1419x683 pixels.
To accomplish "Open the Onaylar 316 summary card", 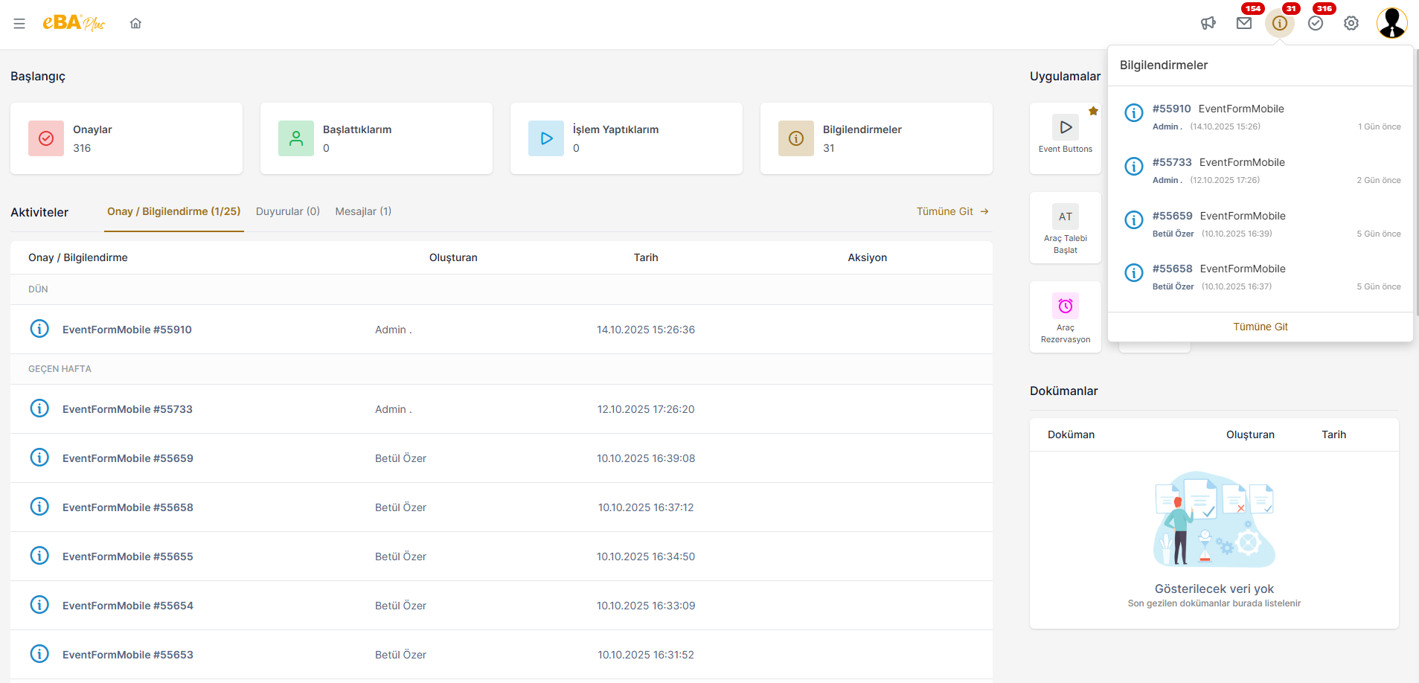I will coord(126,138).
